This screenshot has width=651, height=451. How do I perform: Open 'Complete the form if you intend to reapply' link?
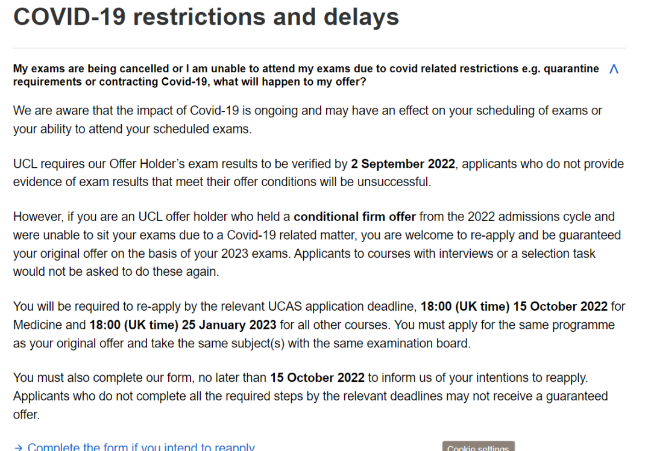(141, 446)
